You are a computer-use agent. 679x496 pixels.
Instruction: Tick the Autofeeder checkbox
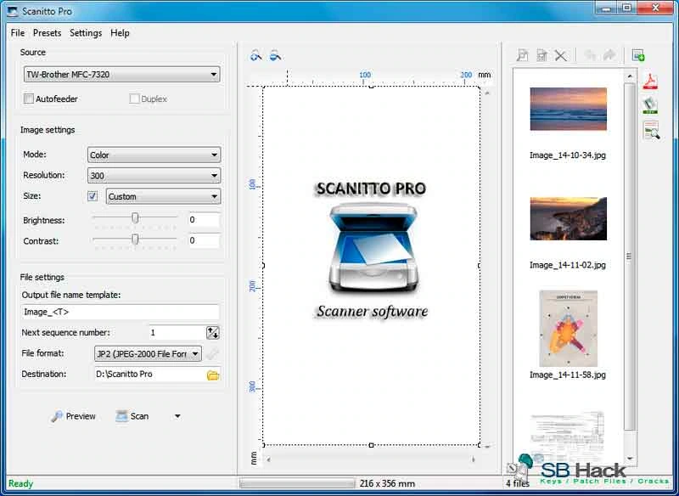[29, 99]
